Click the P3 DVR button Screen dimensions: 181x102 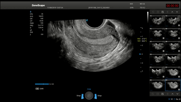pos(39,89)
